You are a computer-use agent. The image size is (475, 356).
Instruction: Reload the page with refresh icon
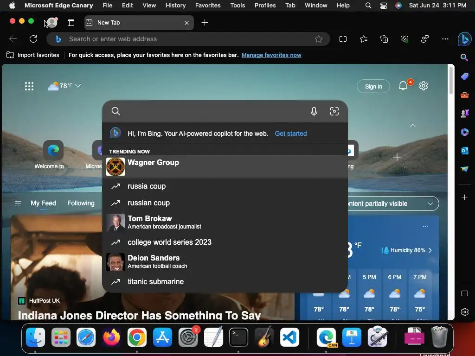(x=33, y=39)
